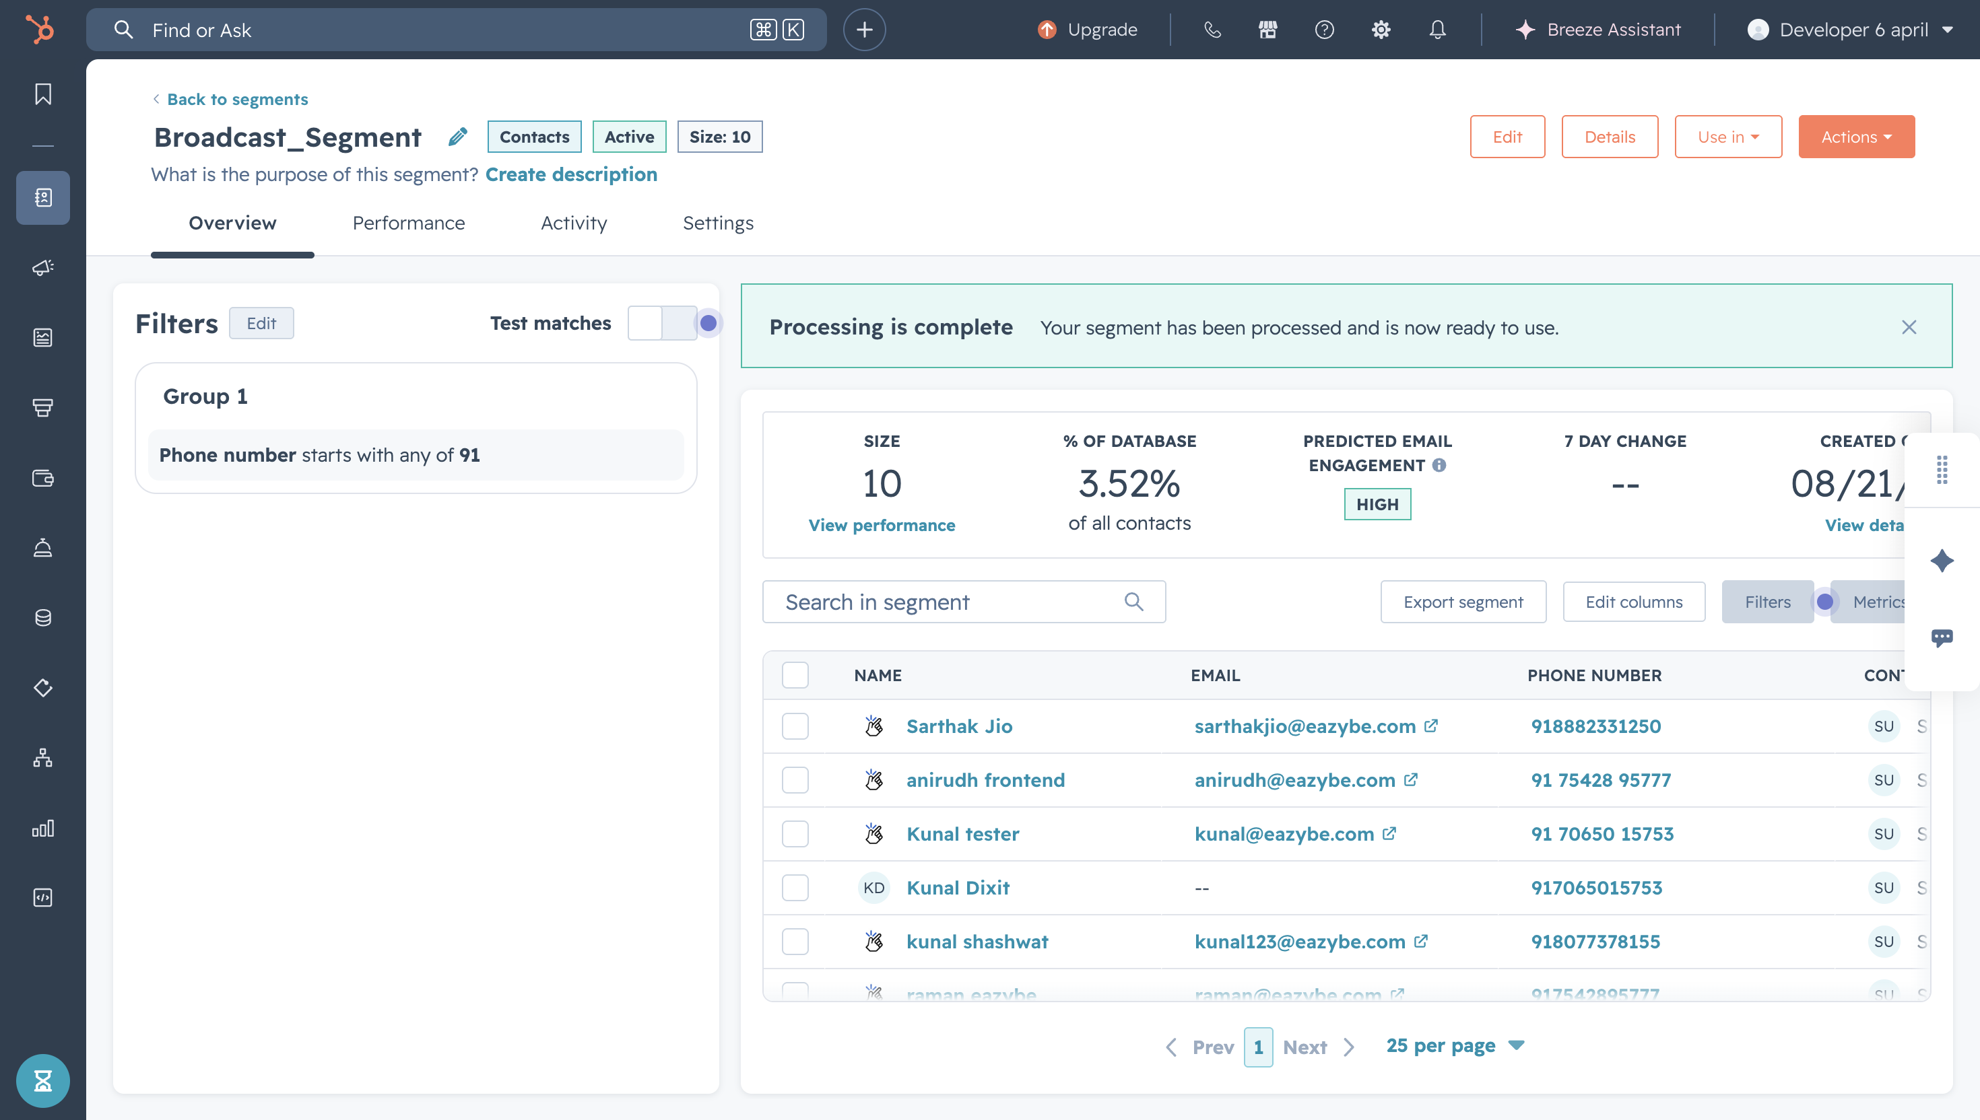Open the Developer 6 april account menu
The width and height of the screenshot is (1980, 1120).
(1850, 29)
